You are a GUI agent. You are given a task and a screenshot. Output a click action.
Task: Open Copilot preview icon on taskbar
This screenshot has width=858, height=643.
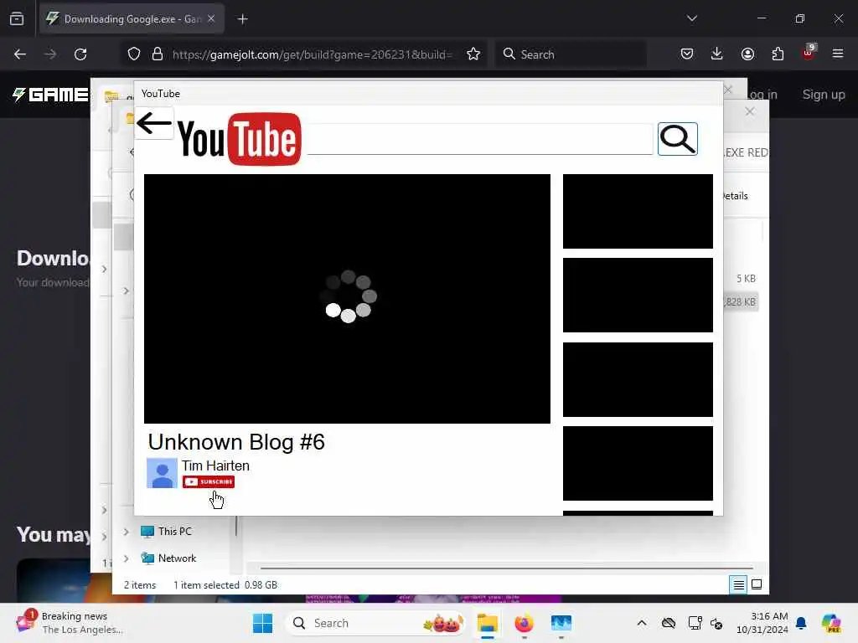[x=831, y=623]
